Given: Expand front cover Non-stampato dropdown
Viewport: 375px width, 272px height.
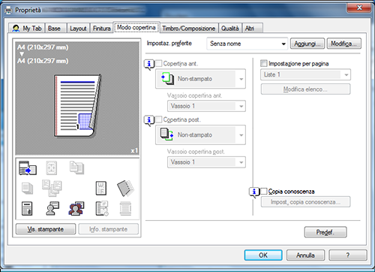Looking at the screenshot, I should click(200, 79).
